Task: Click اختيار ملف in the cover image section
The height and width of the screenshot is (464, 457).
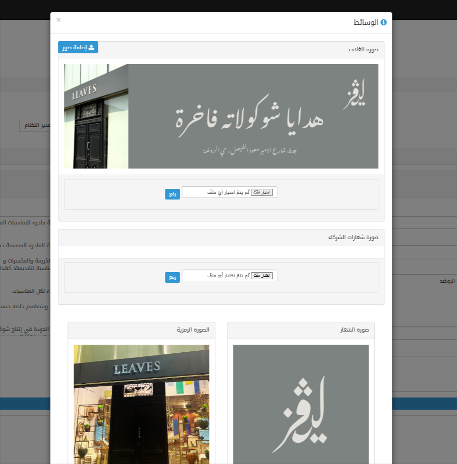Action: 262,192
